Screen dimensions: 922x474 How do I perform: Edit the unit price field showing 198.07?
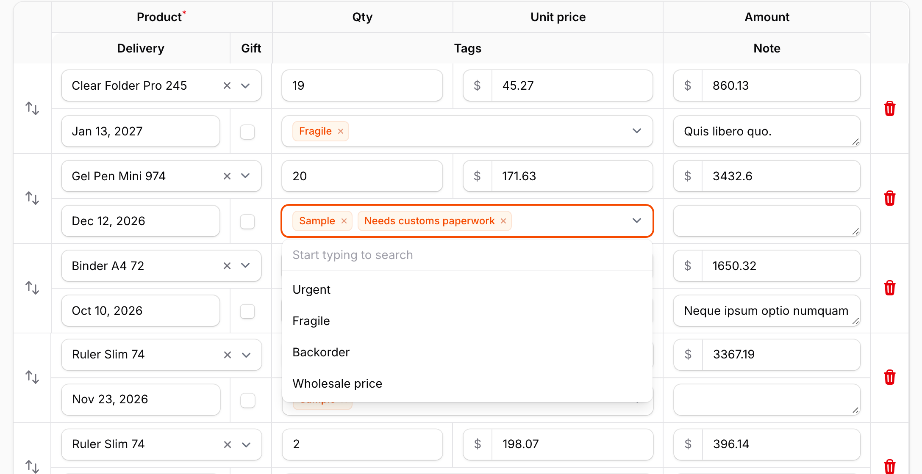point(572,444)
